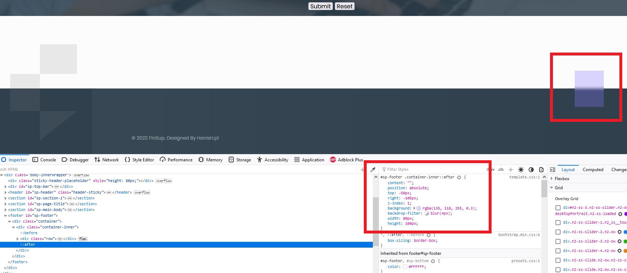Enable grid overlay for div.n2-ss-slider-2
This screenshot has width=627, height=273.
558,232
